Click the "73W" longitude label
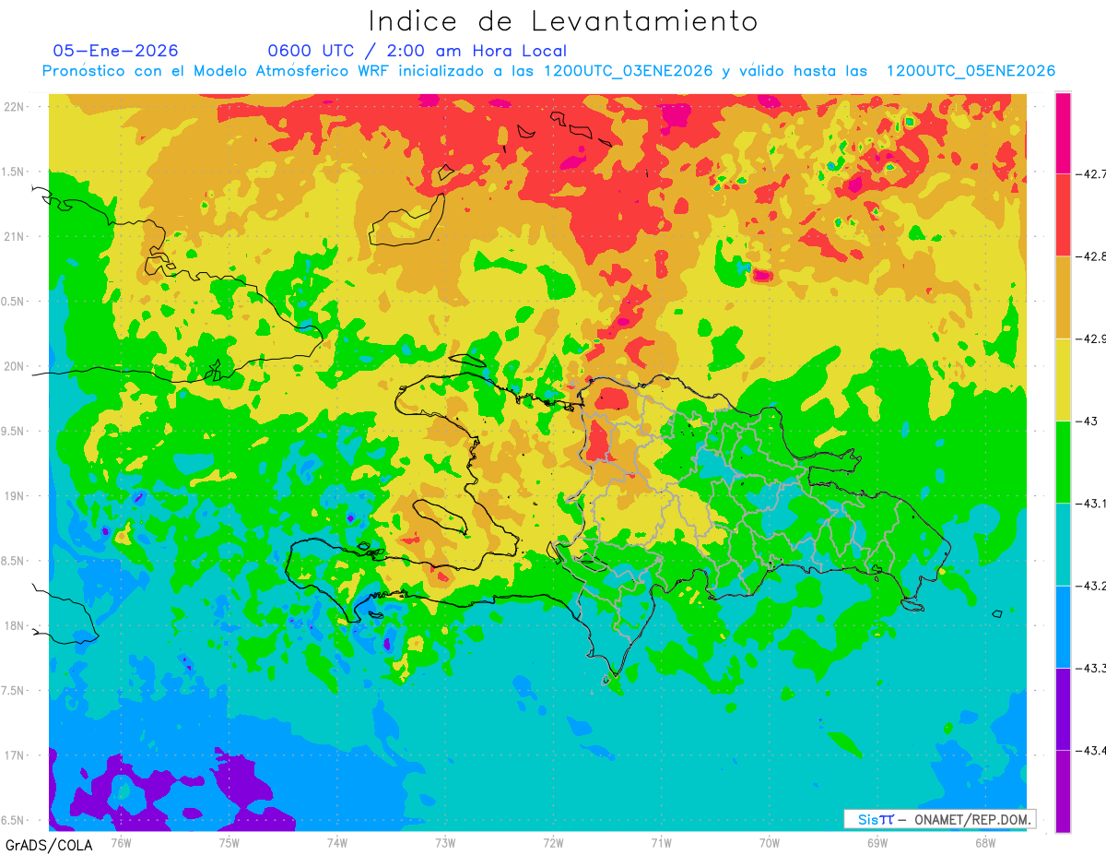1106x855 pixels. pyautogui.click(x=445, y=843)
